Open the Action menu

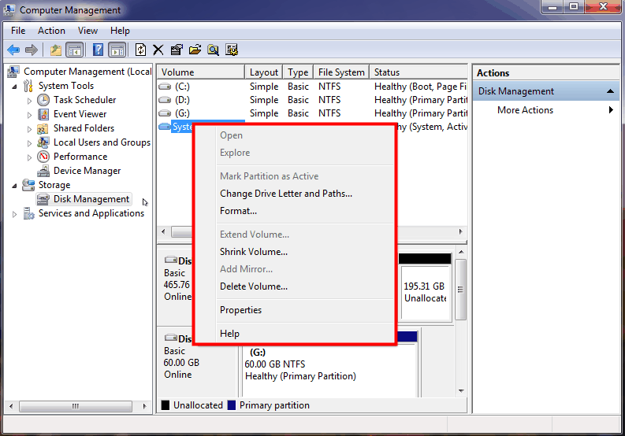pos(51,31)
